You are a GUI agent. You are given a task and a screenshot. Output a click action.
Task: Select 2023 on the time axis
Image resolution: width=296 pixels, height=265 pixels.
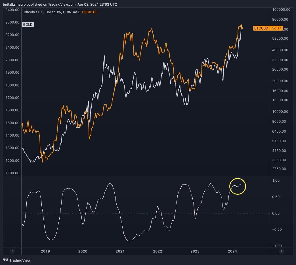pos(195,251)
